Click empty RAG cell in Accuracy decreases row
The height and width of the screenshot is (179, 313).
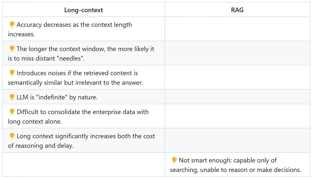coord(237,29)
